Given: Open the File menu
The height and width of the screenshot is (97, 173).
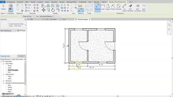Looking at the screenshot, I should 3,2.
